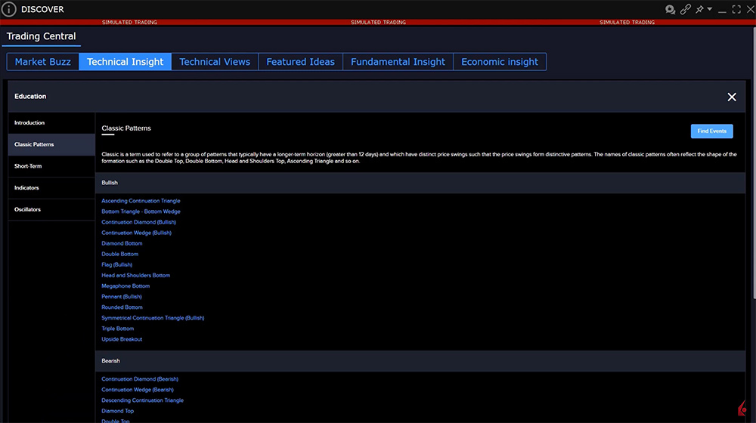The height and width of the screenshot is (423, 756).
Task: Switch to the Market Buzz tab
Action: pos(43,62)
